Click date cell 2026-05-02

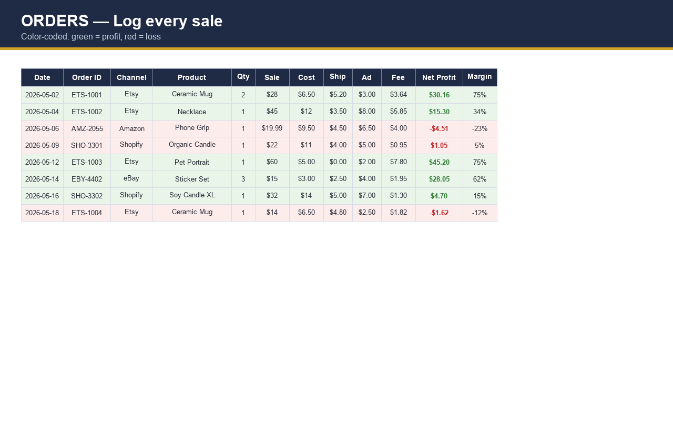click(x=42, y=95)
